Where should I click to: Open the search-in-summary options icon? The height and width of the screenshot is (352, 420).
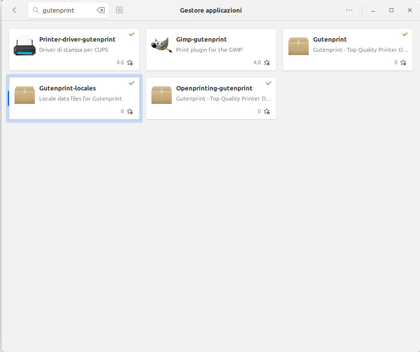[x=120, y=11]
